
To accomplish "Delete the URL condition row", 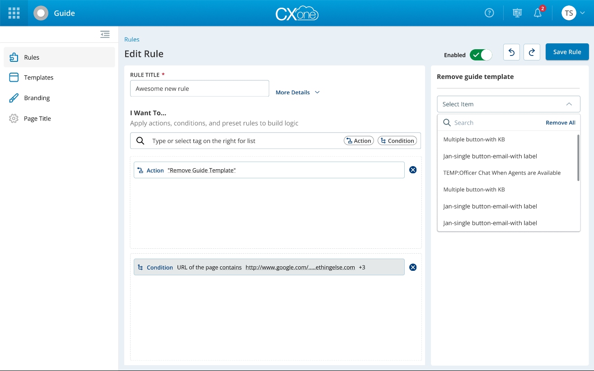I will click(x=413, y=267).
